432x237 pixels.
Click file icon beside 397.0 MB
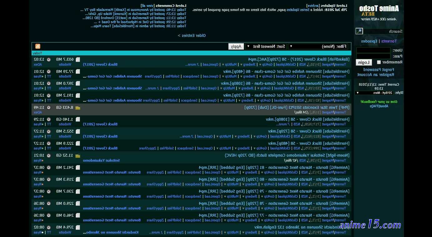[78, 83]
